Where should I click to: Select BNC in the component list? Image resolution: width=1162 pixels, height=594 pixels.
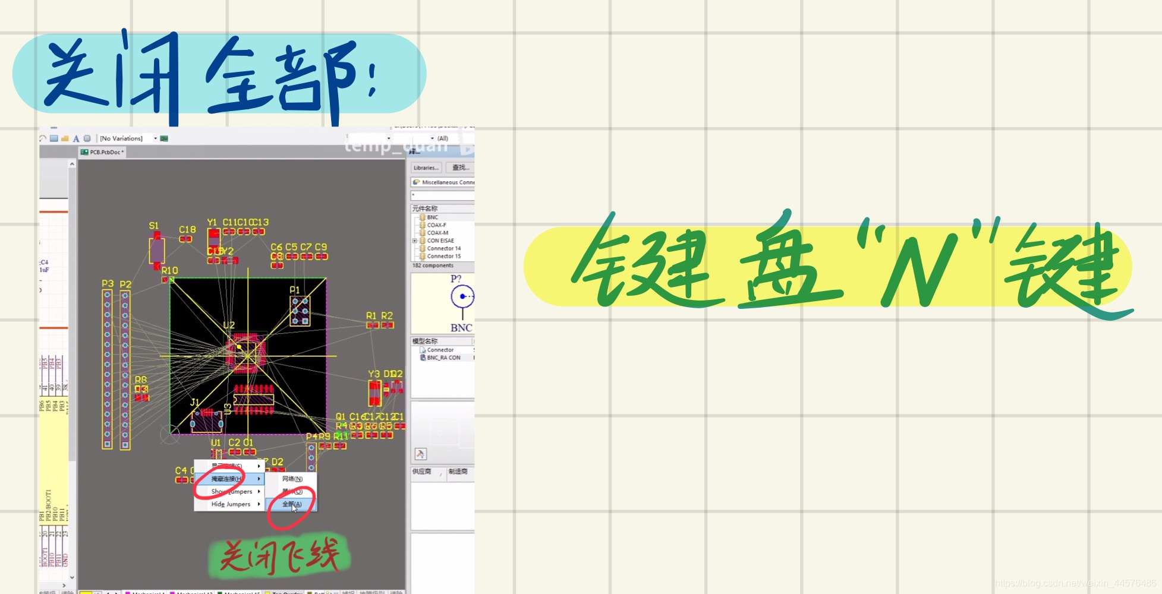point(432,217)
